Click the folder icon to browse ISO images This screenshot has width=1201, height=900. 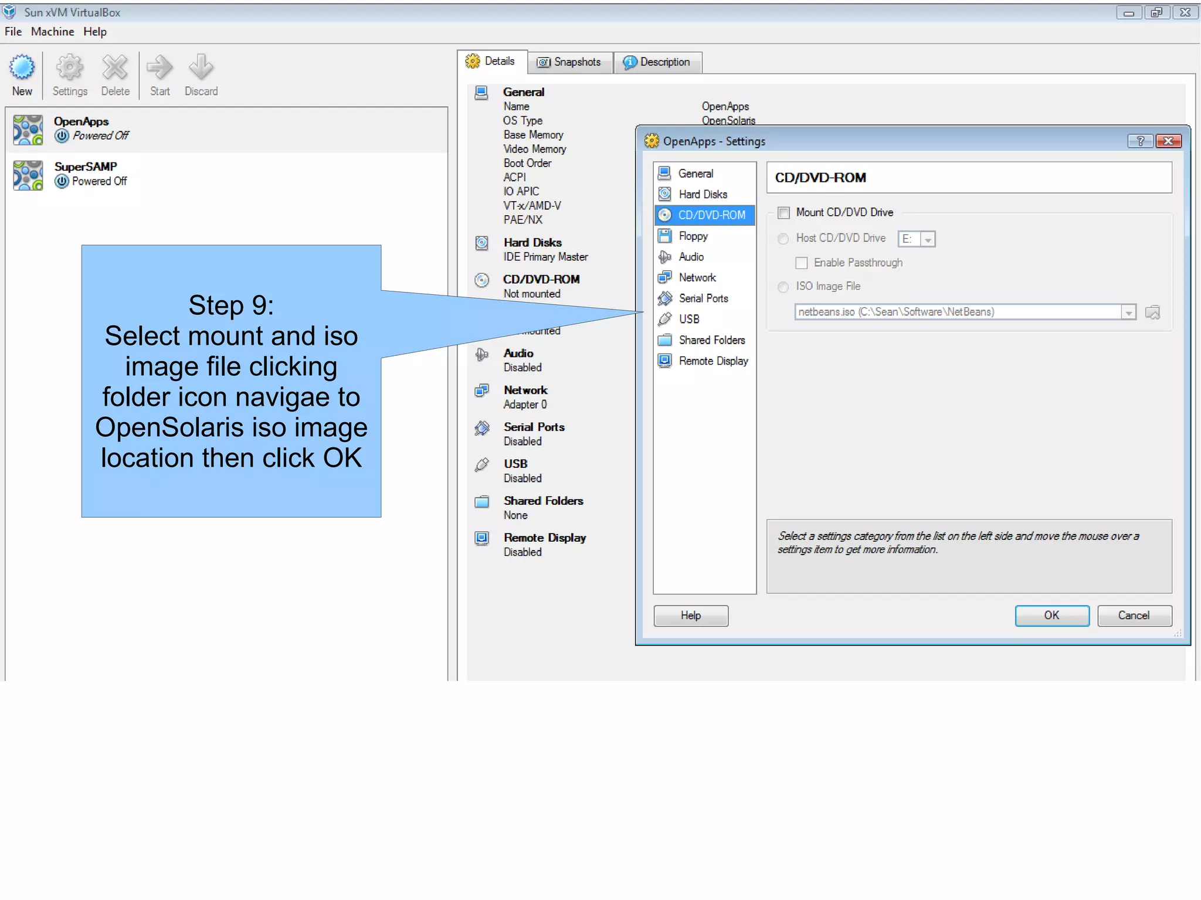click(x=1152, y=313)
